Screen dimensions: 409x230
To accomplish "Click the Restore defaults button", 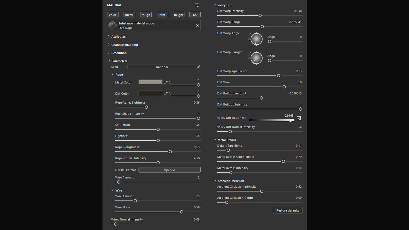I will pos(287,210).
